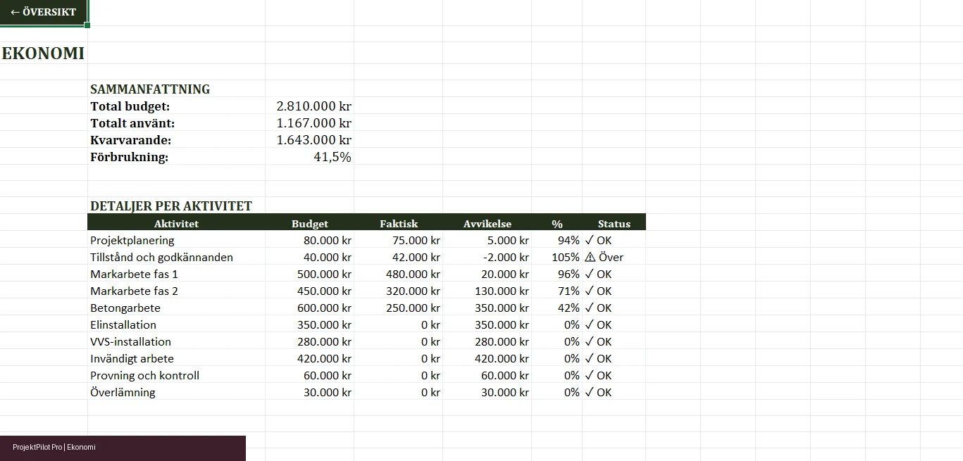
Task: Click the Aktivitet column header
Action: [176, 224]
